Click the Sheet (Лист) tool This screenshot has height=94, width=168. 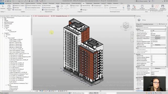click(x=107, y=5)
